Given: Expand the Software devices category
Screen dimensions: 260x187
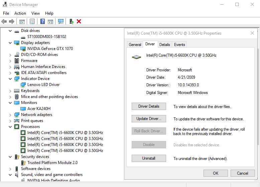Looking at the screenshot, I should coord(10,169).
